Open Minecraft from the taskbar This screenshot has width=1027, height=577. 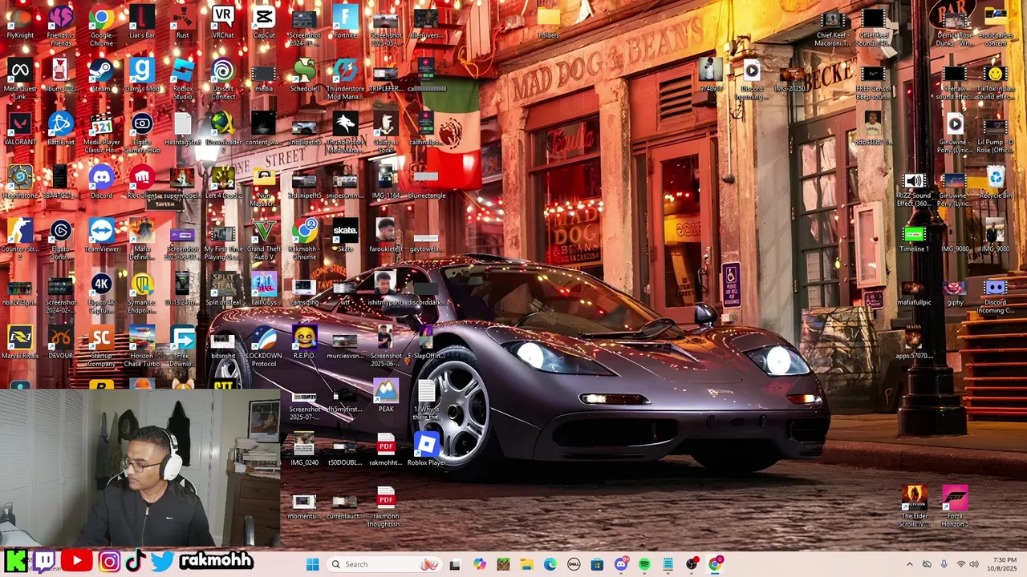click(x=503, y=564)
